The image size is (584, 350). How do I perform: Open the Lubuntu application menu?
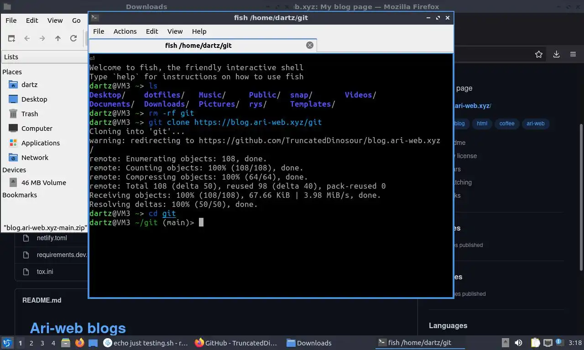7,343
